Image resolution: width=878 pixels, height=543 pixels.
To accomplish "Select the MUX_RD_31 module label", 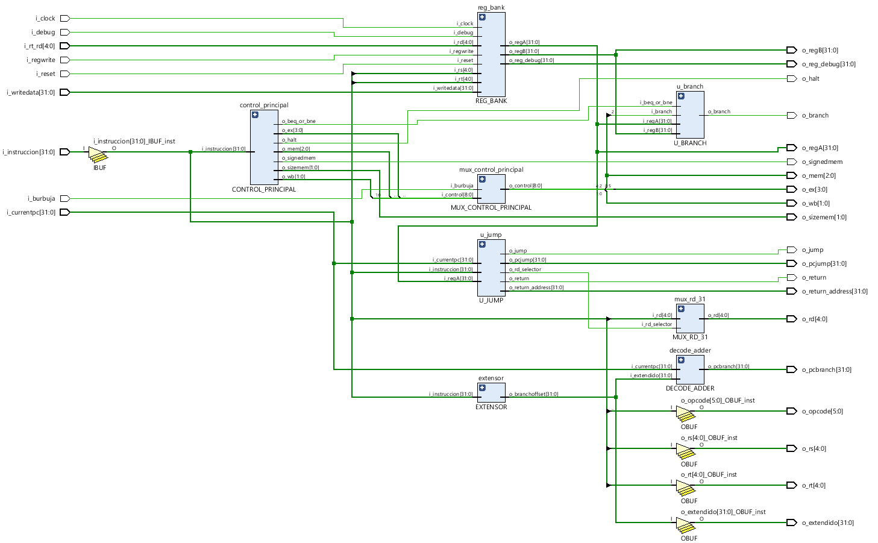I will click(x=690, y=337).
